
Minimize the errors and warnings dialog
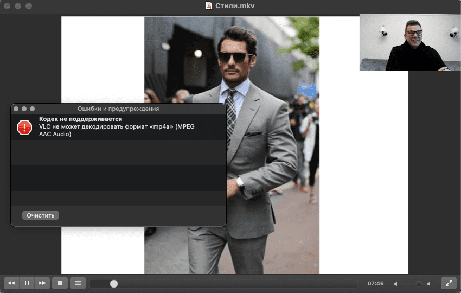pos(24,109)
